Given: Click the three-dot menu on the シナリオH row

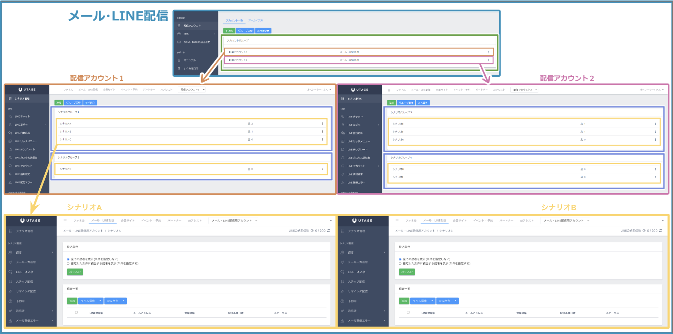Looking at the screenshot, I should tap(655, 169).
